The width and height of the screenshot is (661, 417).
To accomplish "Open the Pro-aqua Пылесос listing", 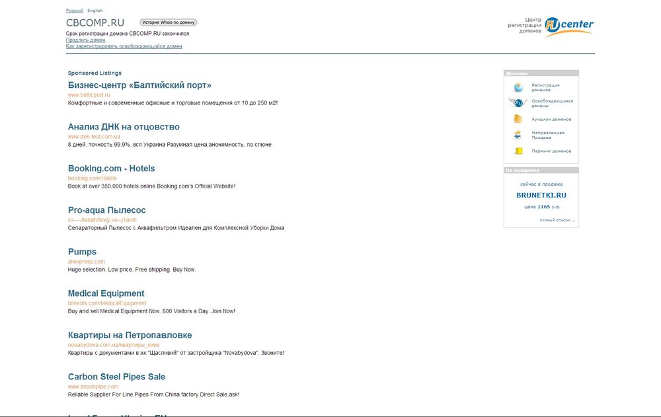I will (x=106, y=210).
